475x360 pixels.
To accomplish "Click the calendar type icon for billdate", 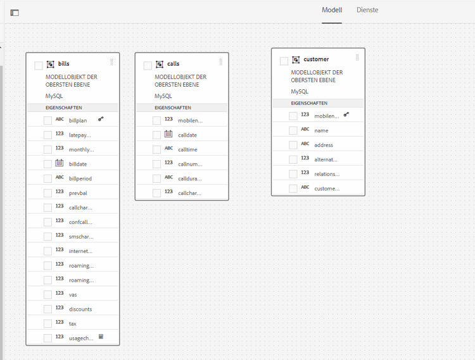I will pyautogui.click(x=60, y=163).
